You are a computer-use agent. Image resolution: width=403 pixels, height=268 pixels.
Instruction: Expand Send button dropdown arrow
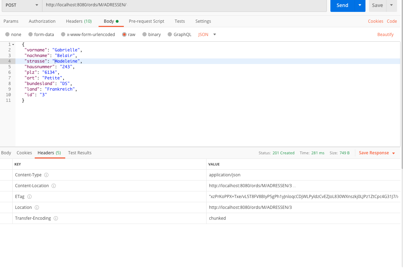[x=360, y=5]
